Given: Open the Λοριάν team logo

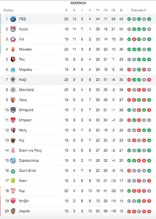Looking at the screenshot, I should point(13,211).
